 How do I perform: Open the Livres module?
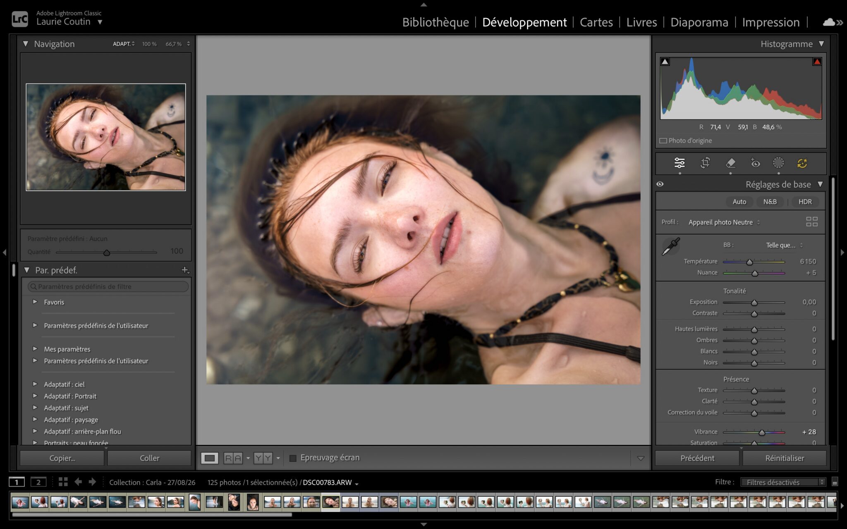pos(641,22)
